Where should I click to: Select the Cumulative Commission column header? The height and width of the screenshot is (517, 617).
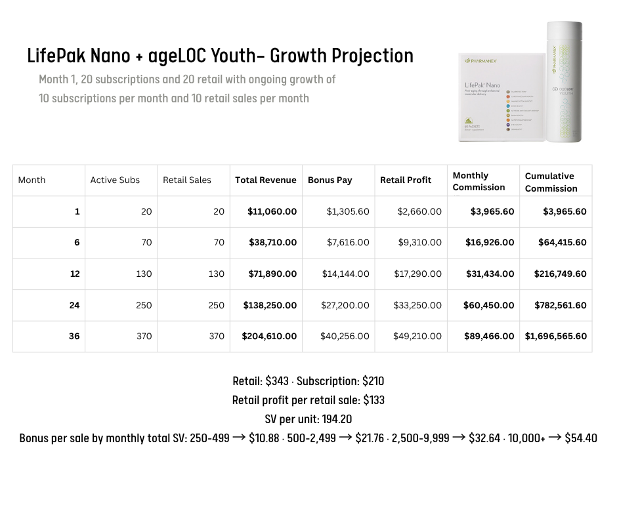point(551,182)
